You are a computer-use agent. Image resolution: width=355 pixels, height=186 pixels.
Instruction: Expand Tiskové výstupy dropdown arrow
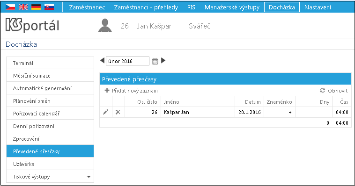pyautogui.click(x=89, y=177)
